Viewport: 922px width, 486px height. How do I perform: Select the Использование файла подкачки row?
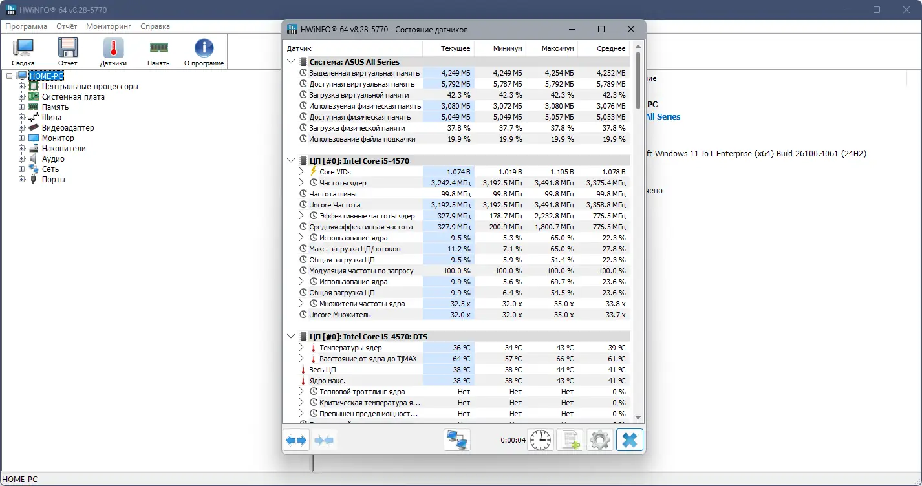point(456,139)
